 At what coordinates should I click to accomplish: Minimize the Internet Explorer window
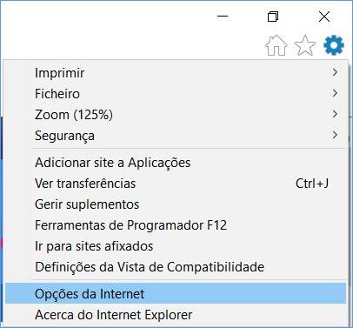tap(223, 17)
